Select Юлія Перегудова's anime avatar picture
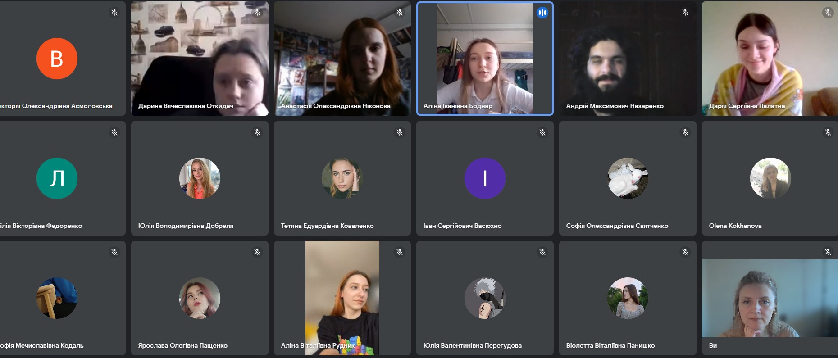The width and height of the screenshot is (838, 358). pos(485,298)
